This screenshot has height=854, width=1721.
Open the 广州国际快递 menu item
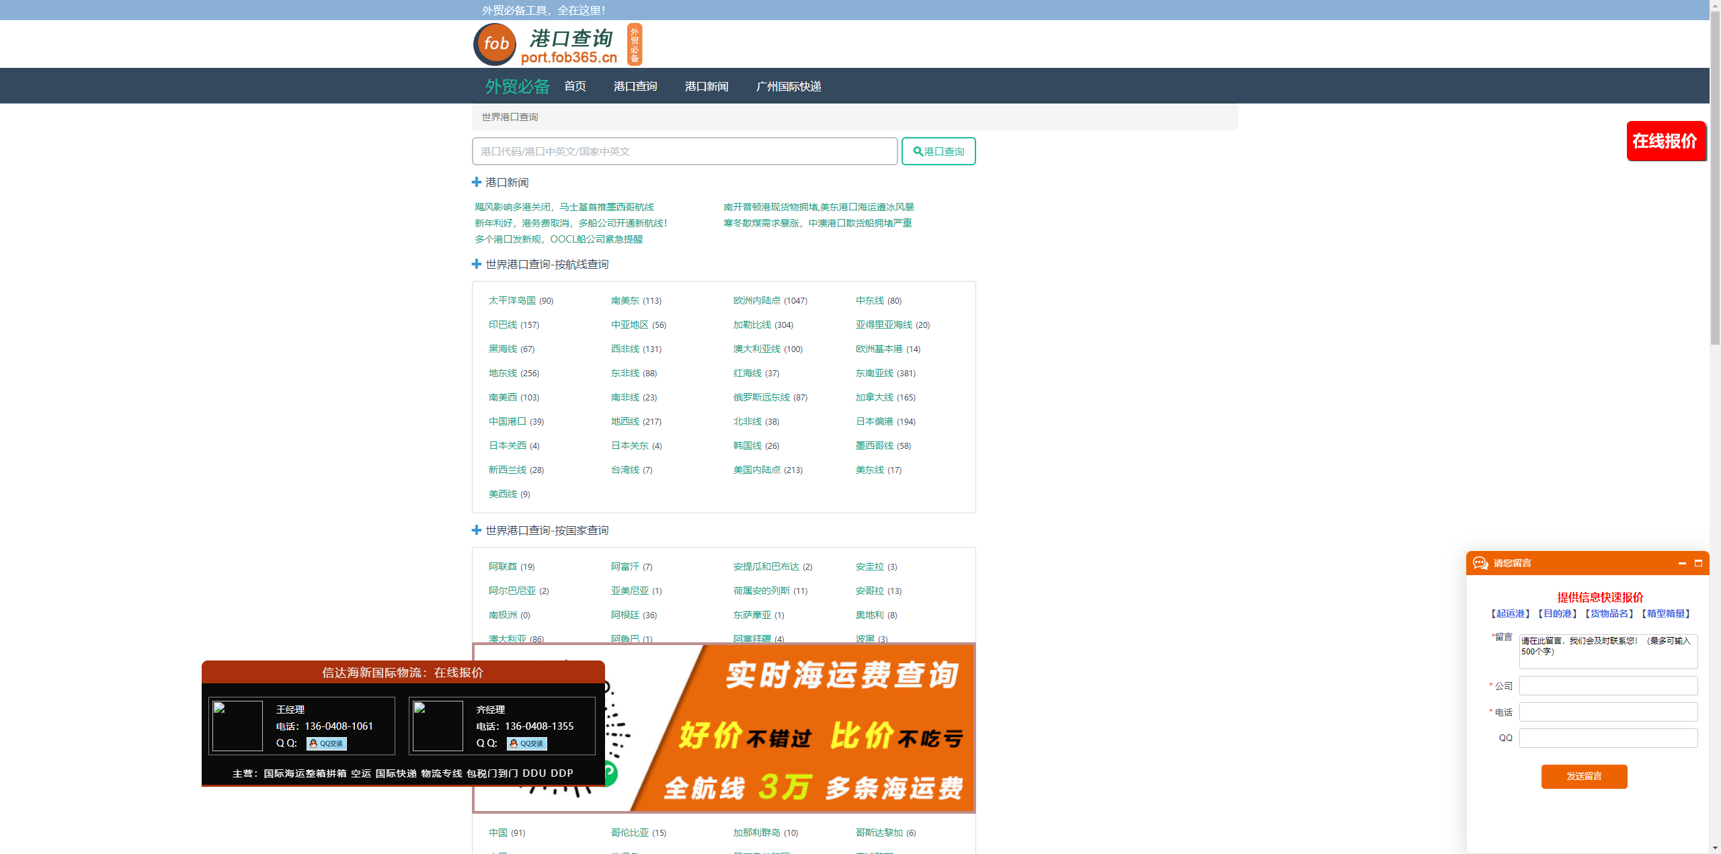(x=788, y=86)
